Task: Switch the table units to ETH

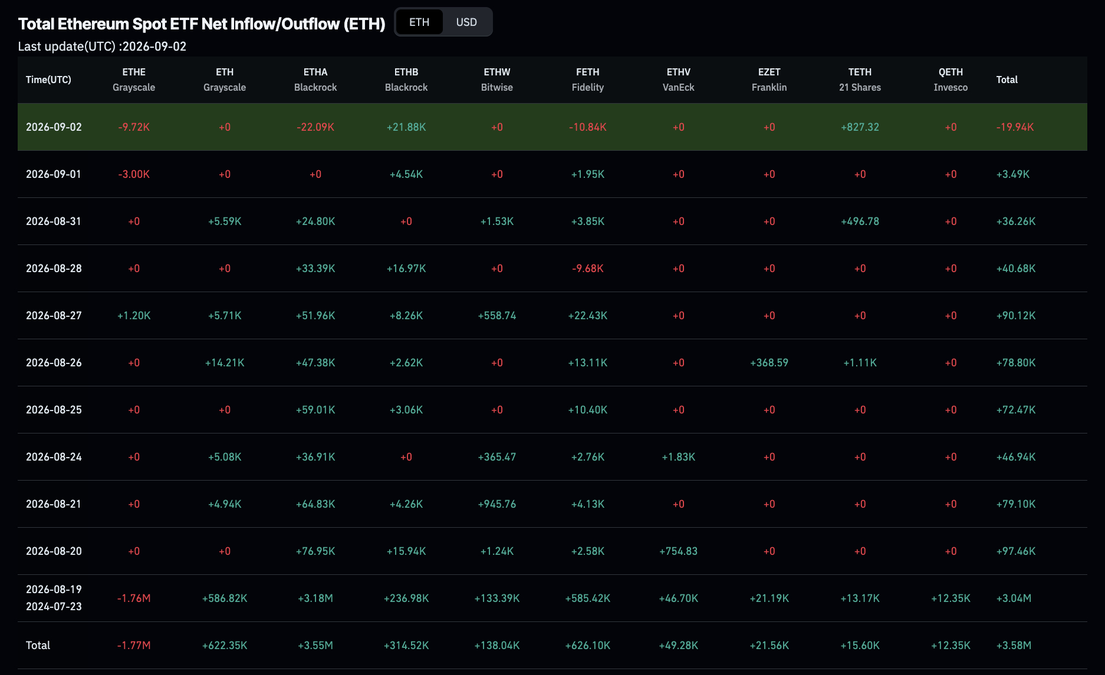Action: coord(419,22)
